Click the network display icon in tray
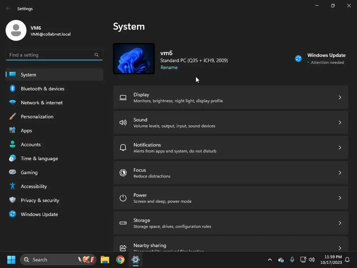This screenshot has width=357, height=268. click(303, 260)
